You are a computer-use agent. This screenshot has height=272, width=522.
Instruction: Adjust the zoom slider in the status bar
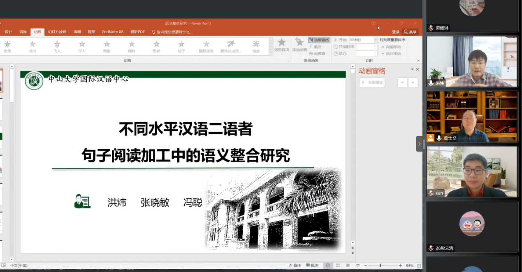point(380,265)
